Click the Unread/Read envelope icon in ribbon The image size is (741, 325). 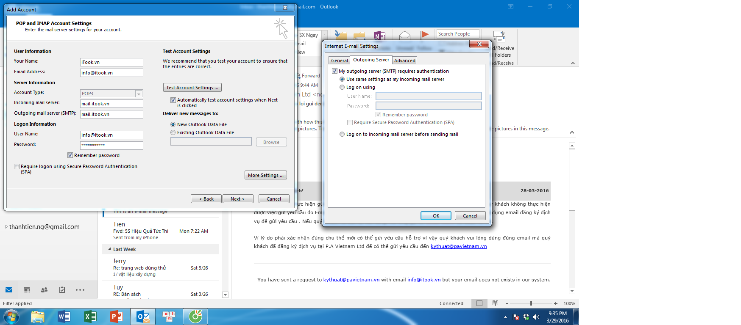click(405, 35)
